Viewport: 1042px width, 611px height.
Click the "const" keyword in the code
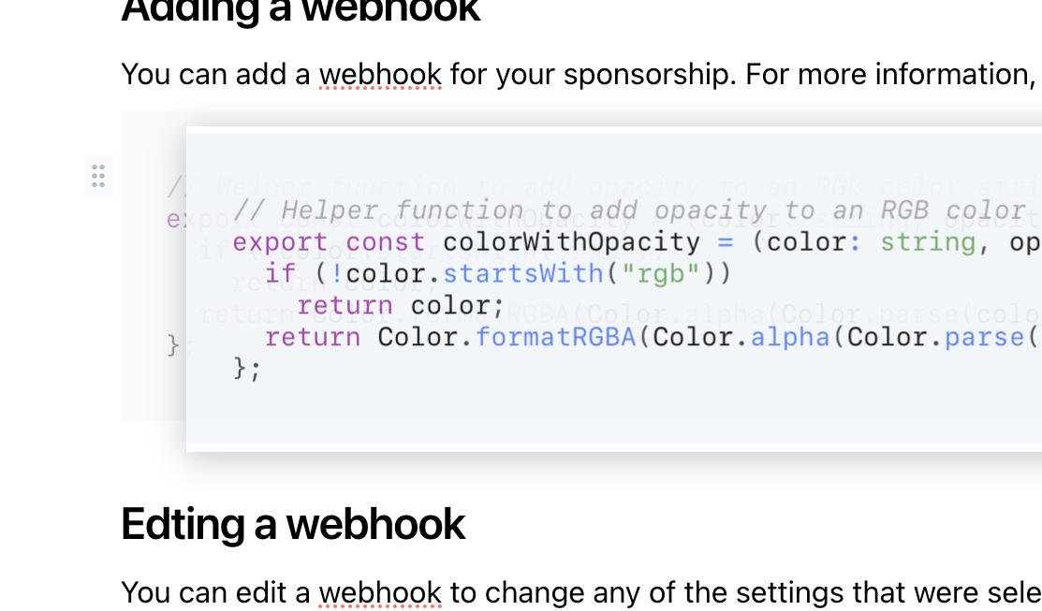point(385,242)
